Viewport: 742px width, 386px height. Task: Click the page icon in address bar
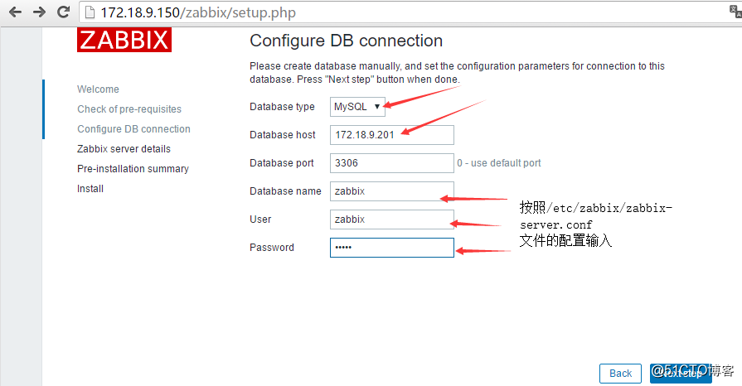90,12
